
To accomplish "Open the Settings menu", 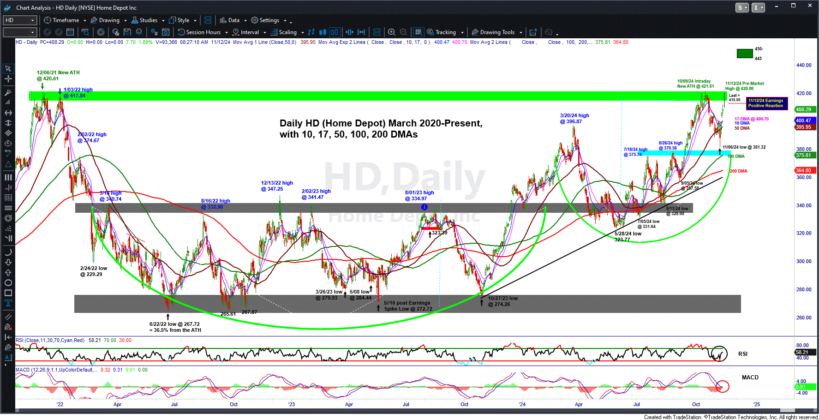I will (x=265, y=20).
